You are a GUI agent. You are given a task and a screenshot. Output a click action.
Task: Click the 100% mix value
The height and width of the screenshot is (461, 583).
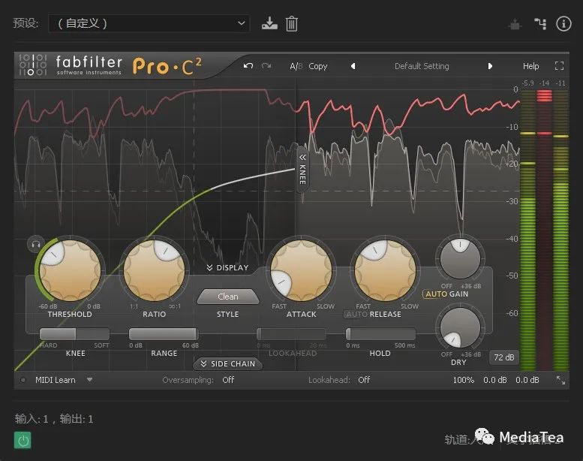click(x=463, y=380)
